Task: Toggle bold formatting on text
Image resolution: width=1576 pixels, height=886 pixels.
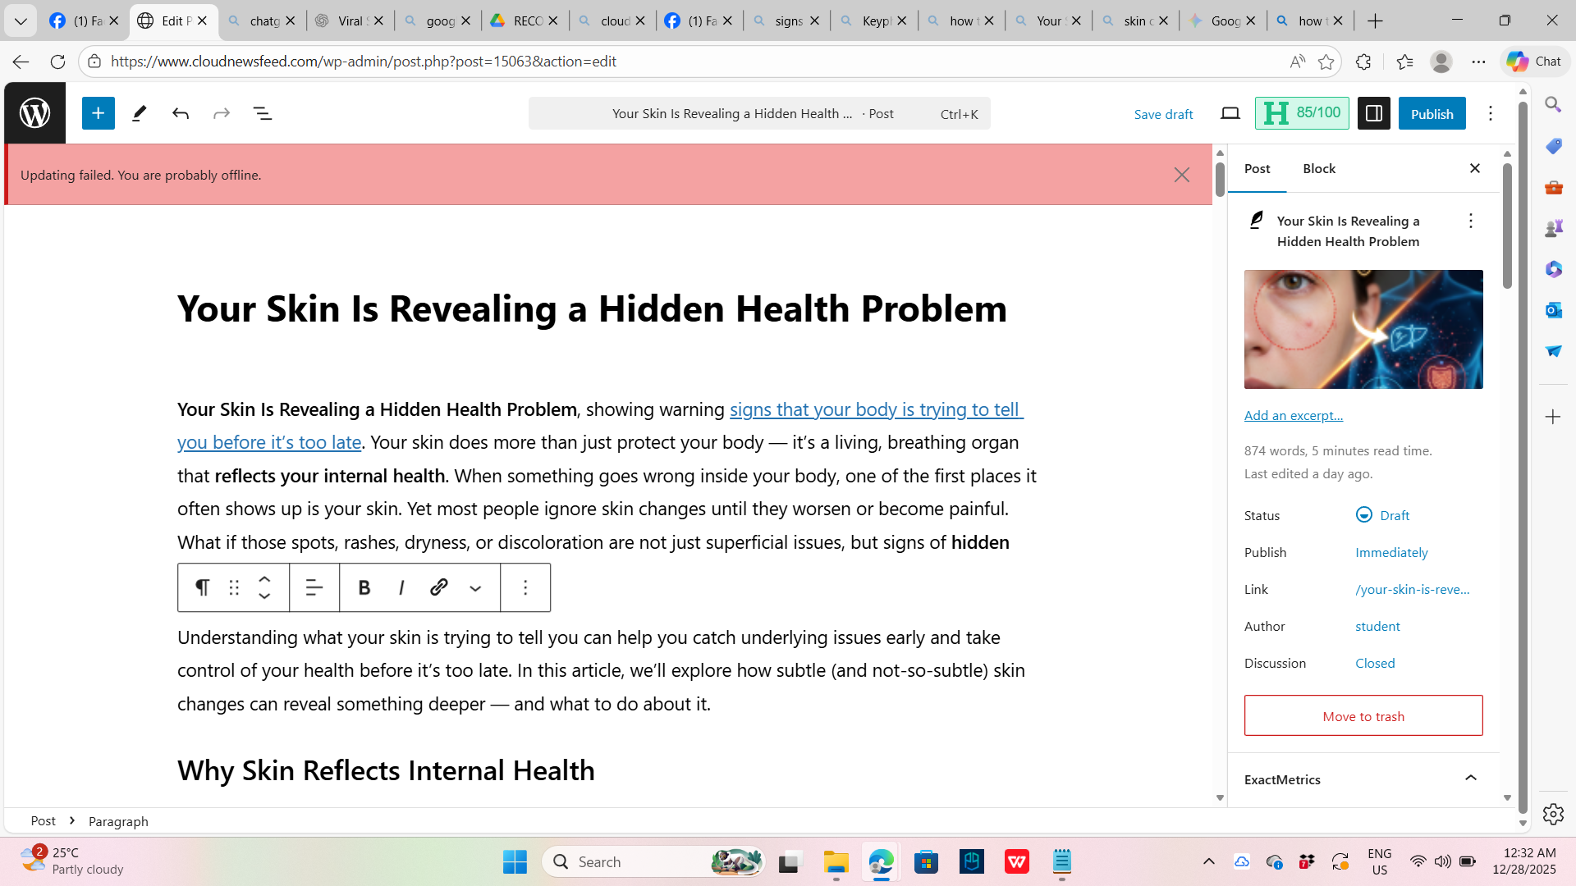Action: pos(364,587)
